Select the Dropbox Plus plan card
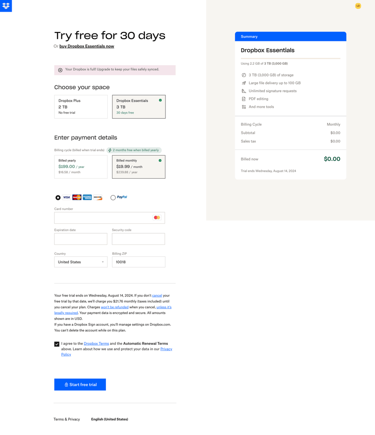 [81, 107]
